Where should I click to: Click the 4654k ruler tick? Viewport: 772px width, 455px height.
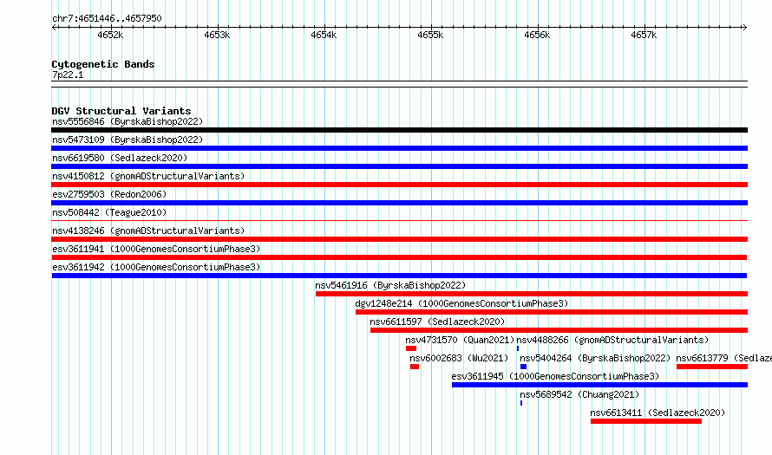pos(324,35)
